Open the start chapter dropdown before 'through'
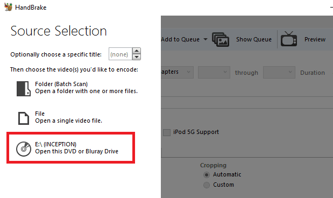The width and height of the screenshot is (333, 198). (x=214, y=72)
